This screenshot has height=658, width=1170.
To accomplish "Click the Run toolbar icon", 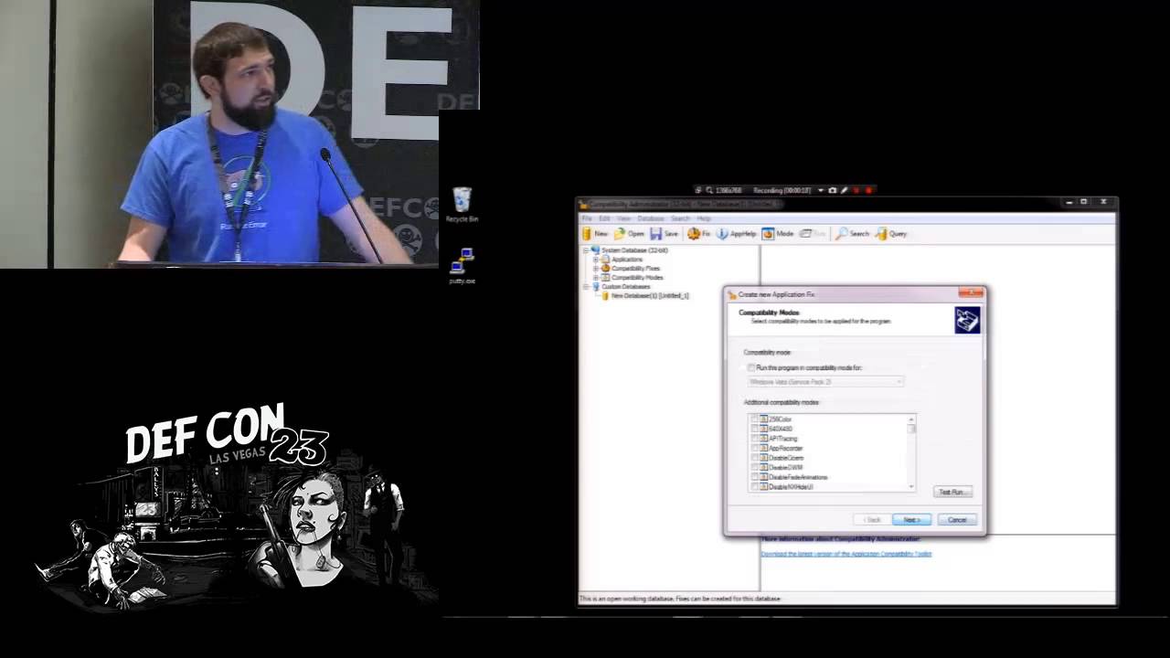I will [x=805, y=234].
